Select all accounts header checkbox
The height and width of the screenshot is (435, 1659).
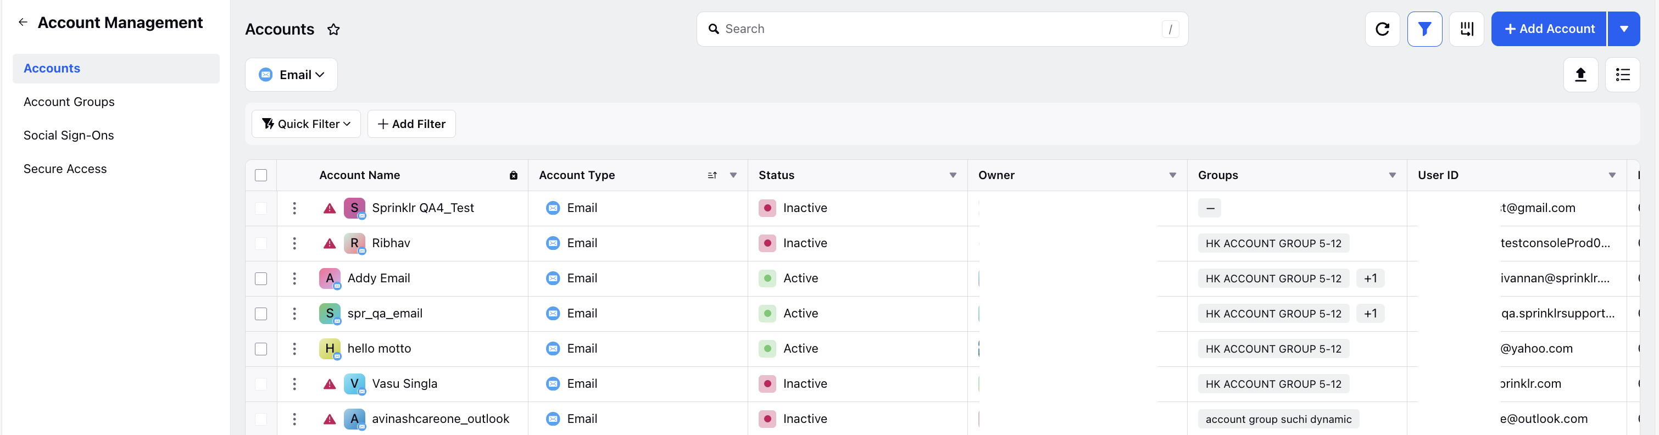[261, 175]
